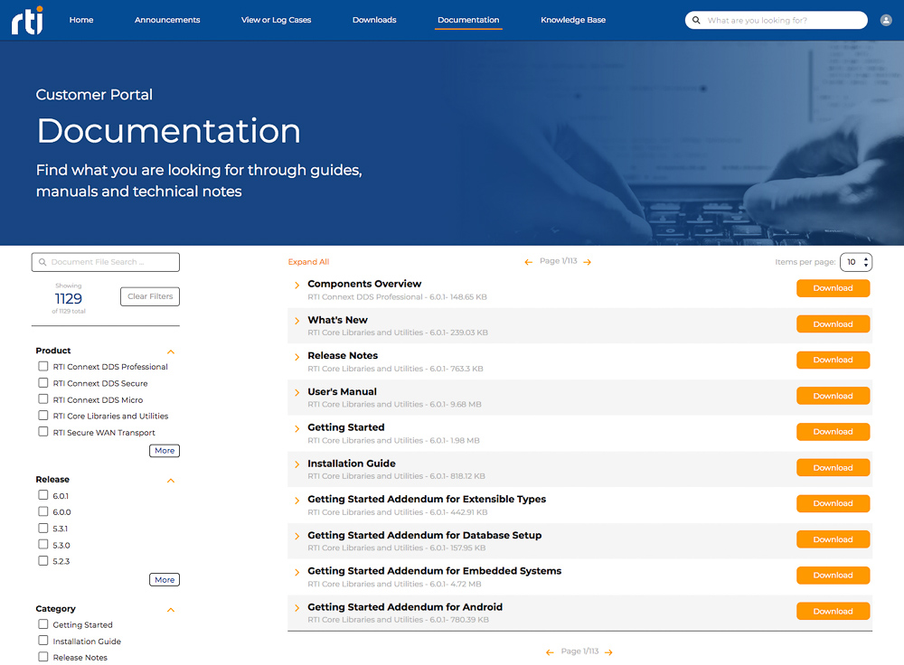The width and height of the screenshot is (904, 665).
Task: Download the User's Manual
Action: tap(833, 396)
